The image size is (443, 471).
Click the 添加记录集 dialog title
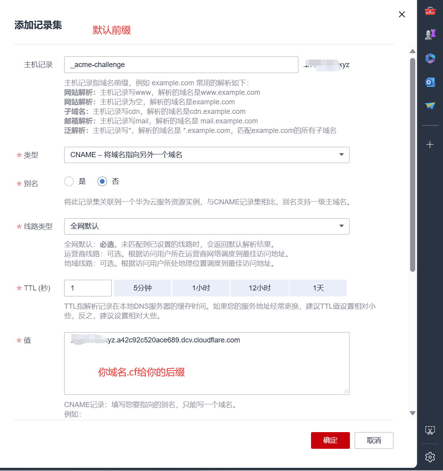38,25
